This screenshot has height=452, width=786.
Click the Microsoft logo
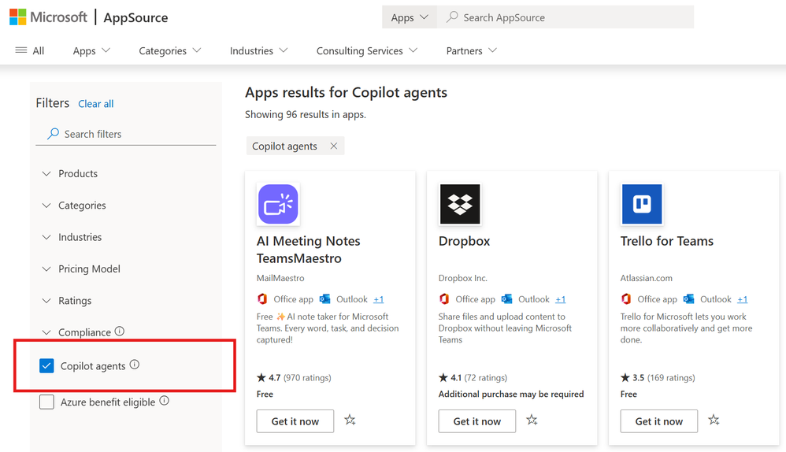pos(48,17)
